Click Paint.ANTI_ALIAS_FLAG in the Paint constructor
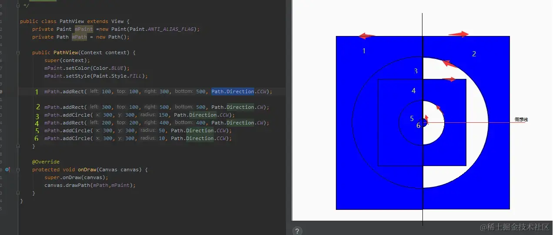 170,29
